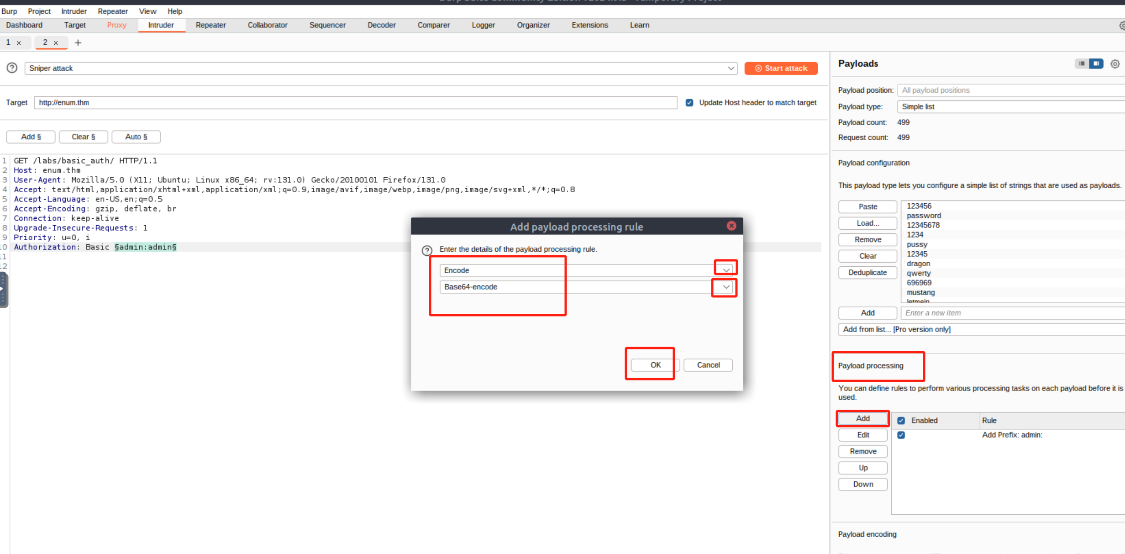Toggle the Enabled column header checkbox
The image size is (1125, 554).
tap(901, 420)
